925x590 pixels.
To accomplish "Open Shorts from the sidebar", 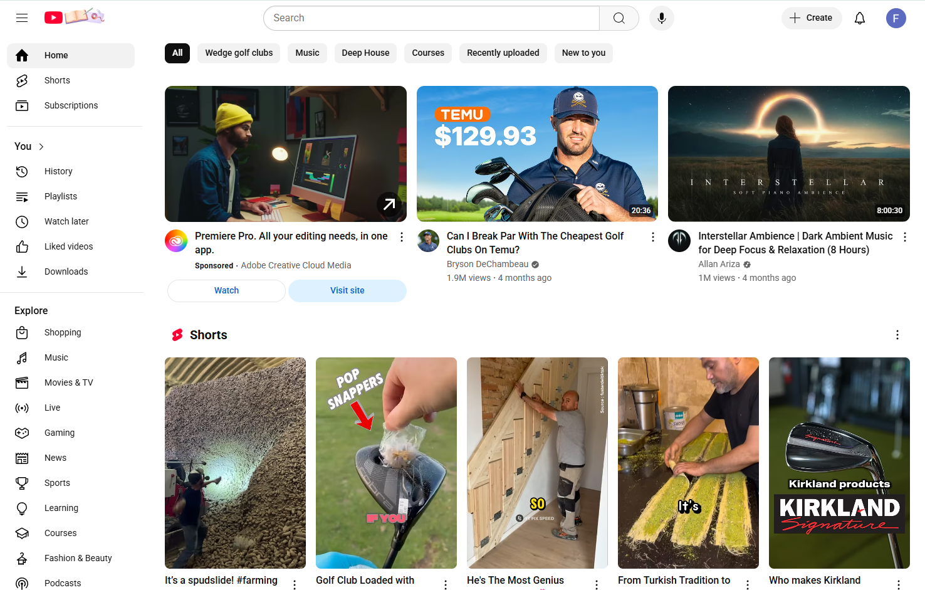I will click(x=71, y=80).
